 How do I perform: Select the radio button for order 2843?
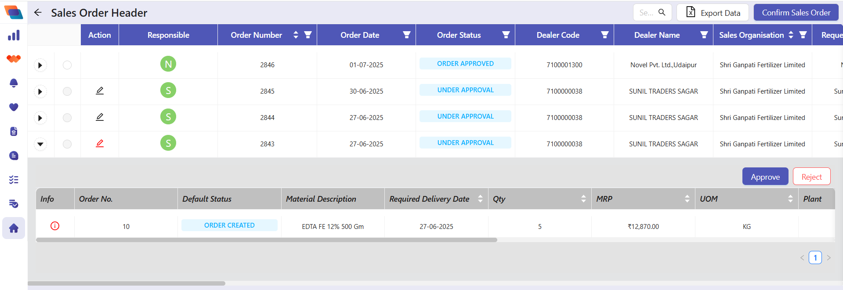[x=67, y=144]
